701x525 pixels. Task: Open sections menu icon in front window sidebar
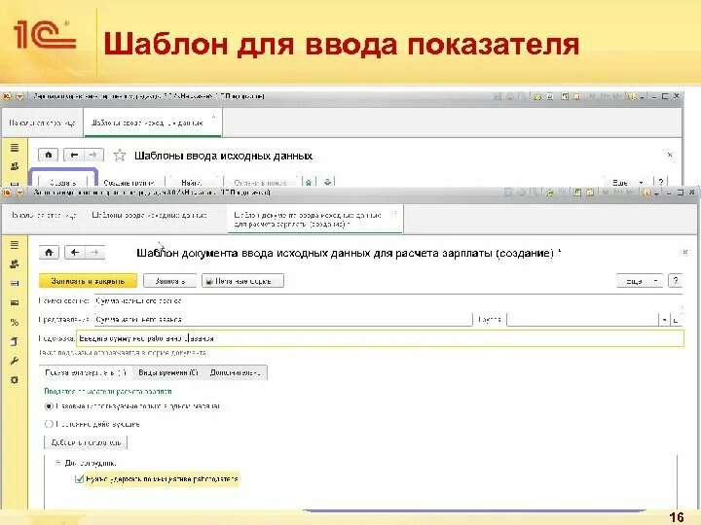[x=15, y=245]
